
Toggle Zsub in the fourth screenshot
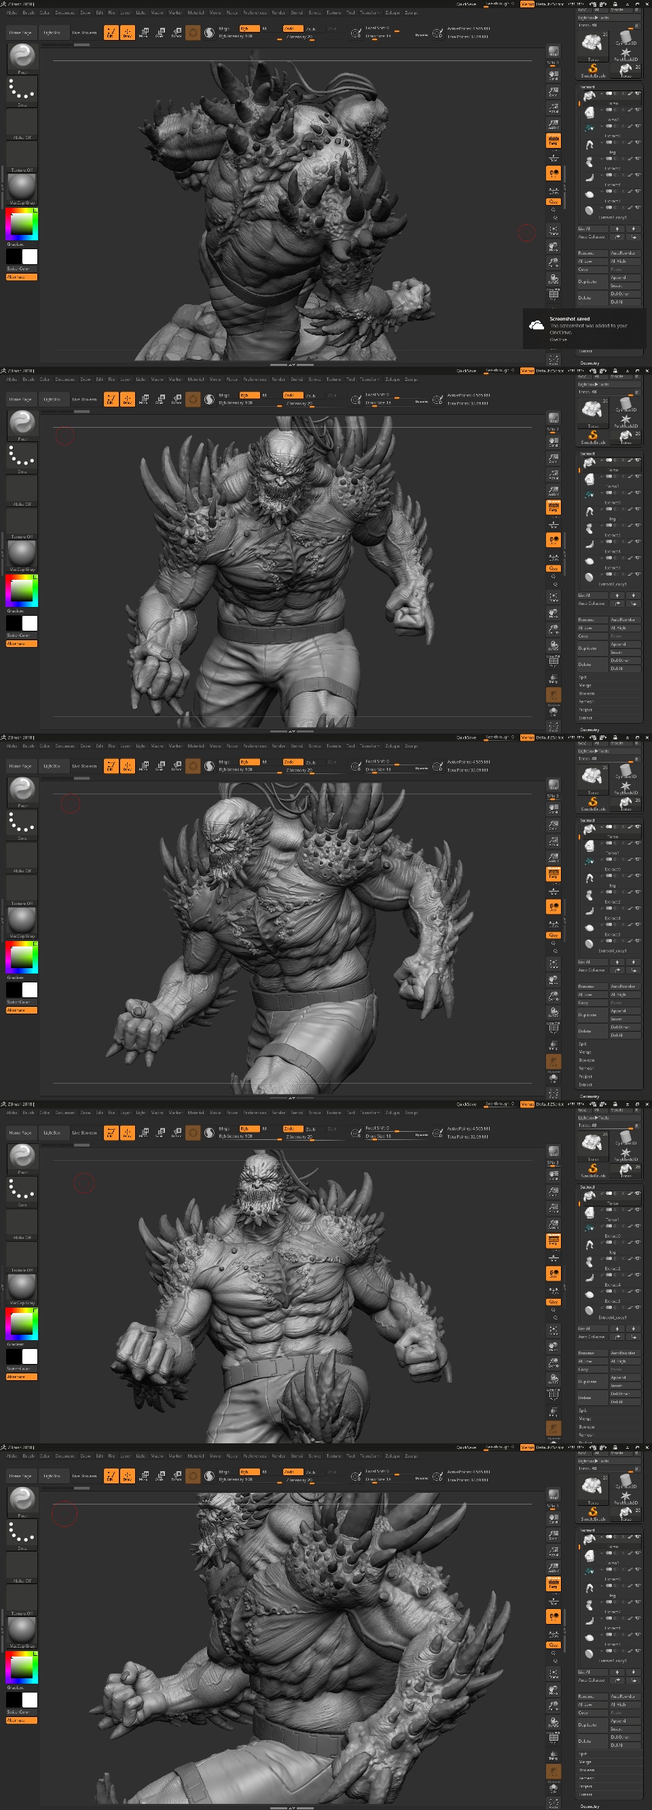[x=310, y=1129]
